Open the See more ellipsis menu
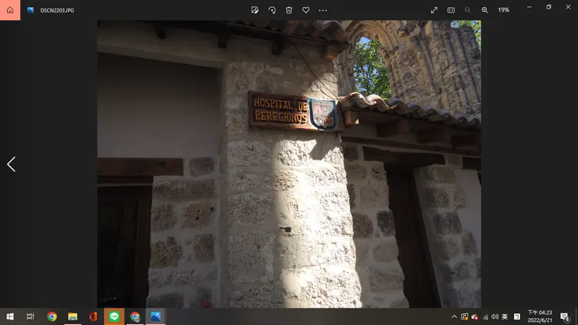578x325 pixels. point(323,10)
